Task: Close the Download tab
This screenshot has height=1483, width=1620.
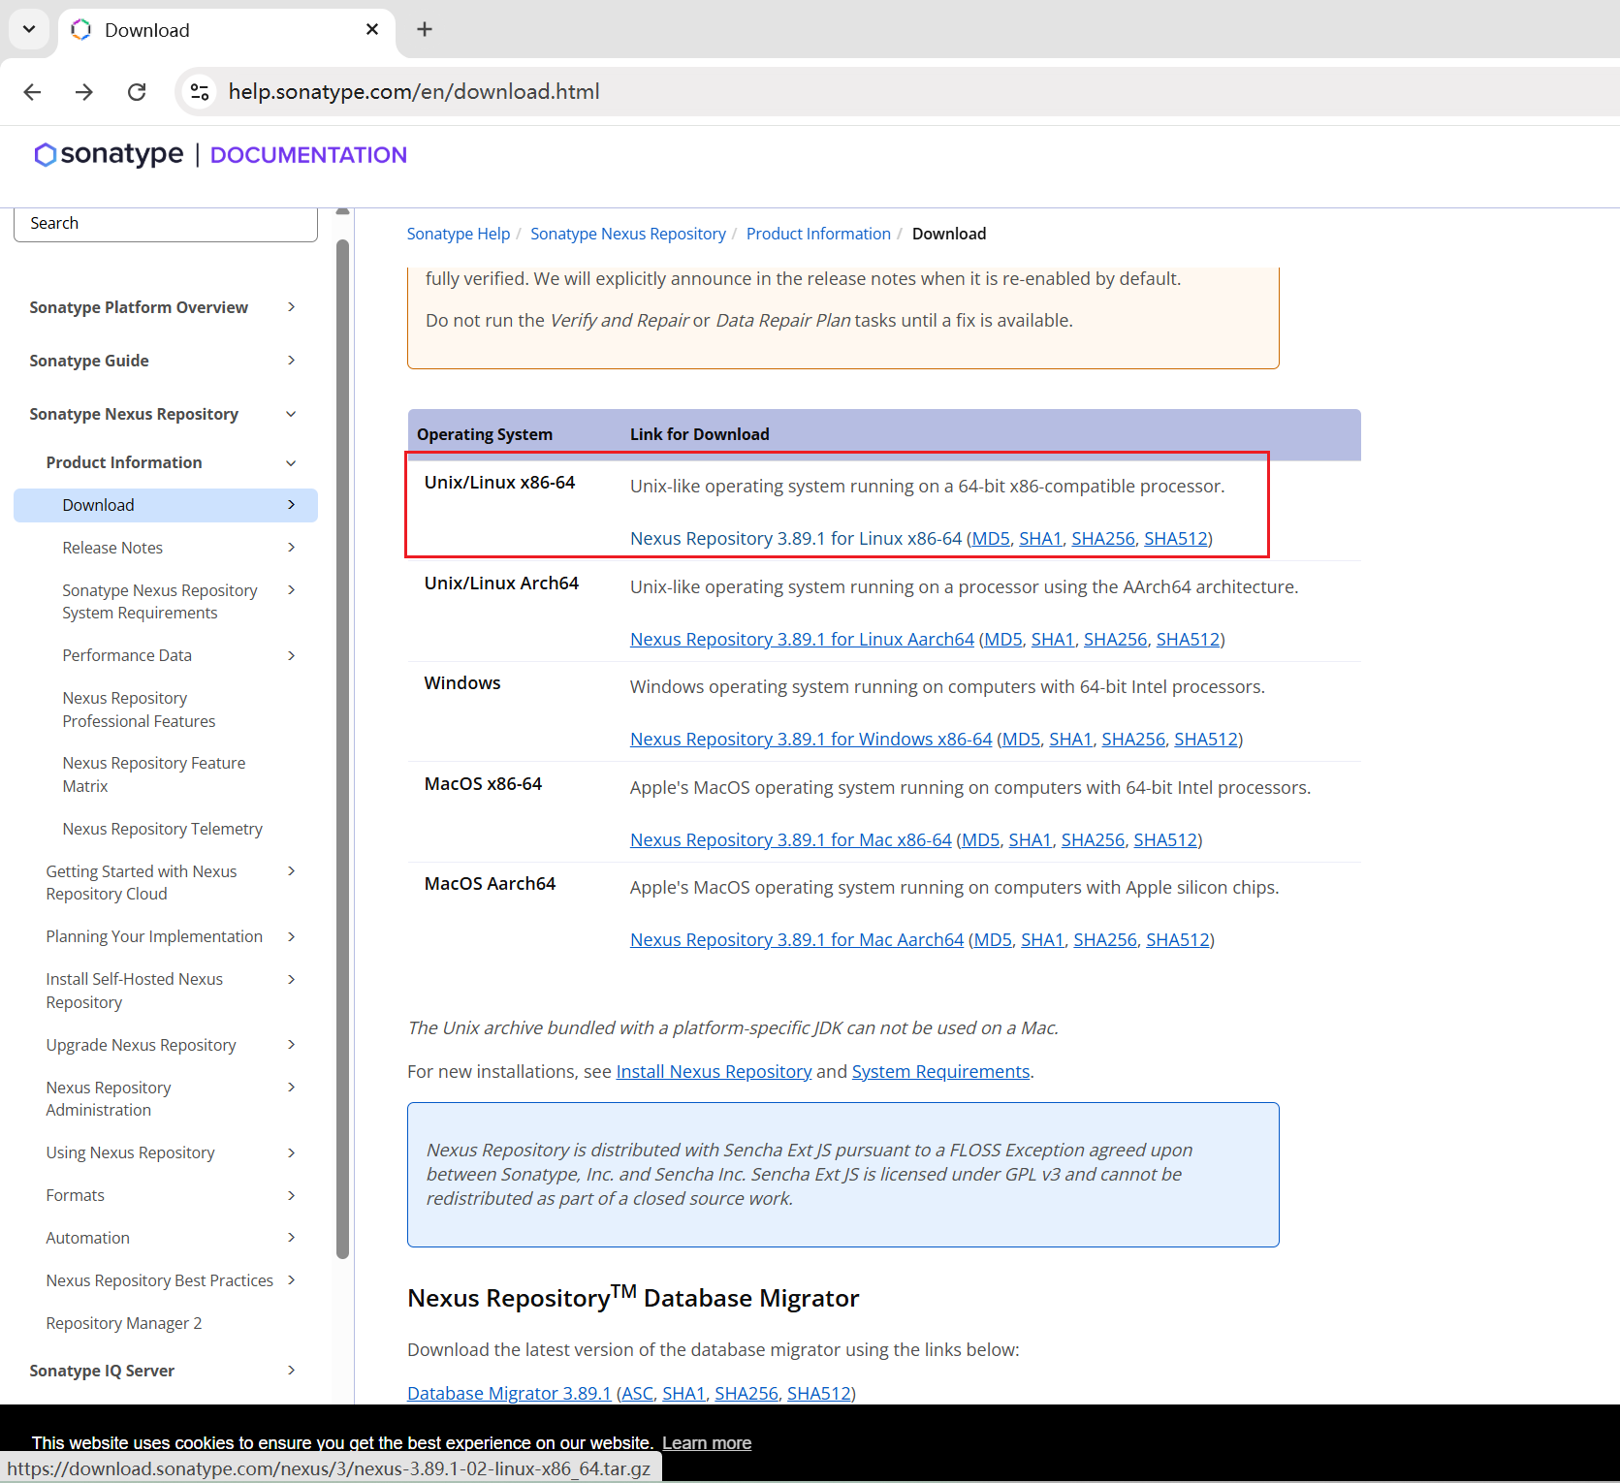Action: click(x=372, y=30)
